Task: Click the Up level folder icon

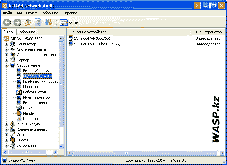Action: point(28,22)
